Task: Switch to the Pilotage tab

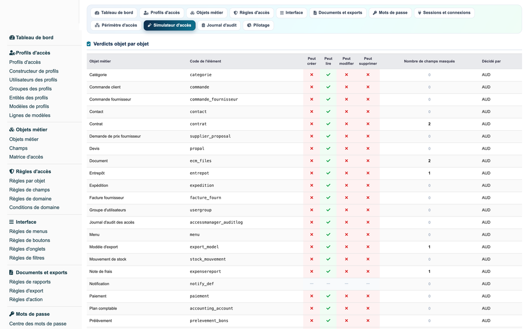Action: (x=258, y=25)
